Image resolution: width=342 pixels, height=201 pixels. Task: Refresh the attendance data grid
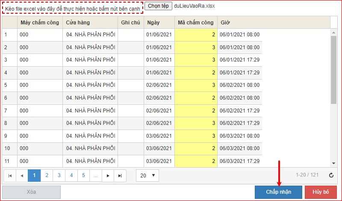click(x=331, y=175)
